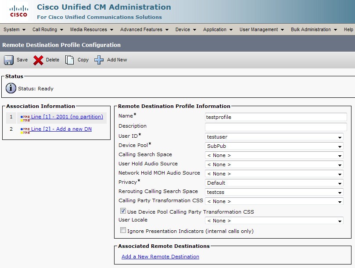This screenshot has height=268, width=355.
Task: Expand Network Hold MOH Audio Source dropdown
Action: pos(274,174)
